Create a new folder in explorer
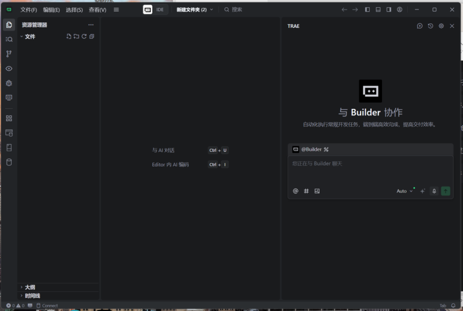The height and width of the screenshot is (311, 463). [76, 36]
